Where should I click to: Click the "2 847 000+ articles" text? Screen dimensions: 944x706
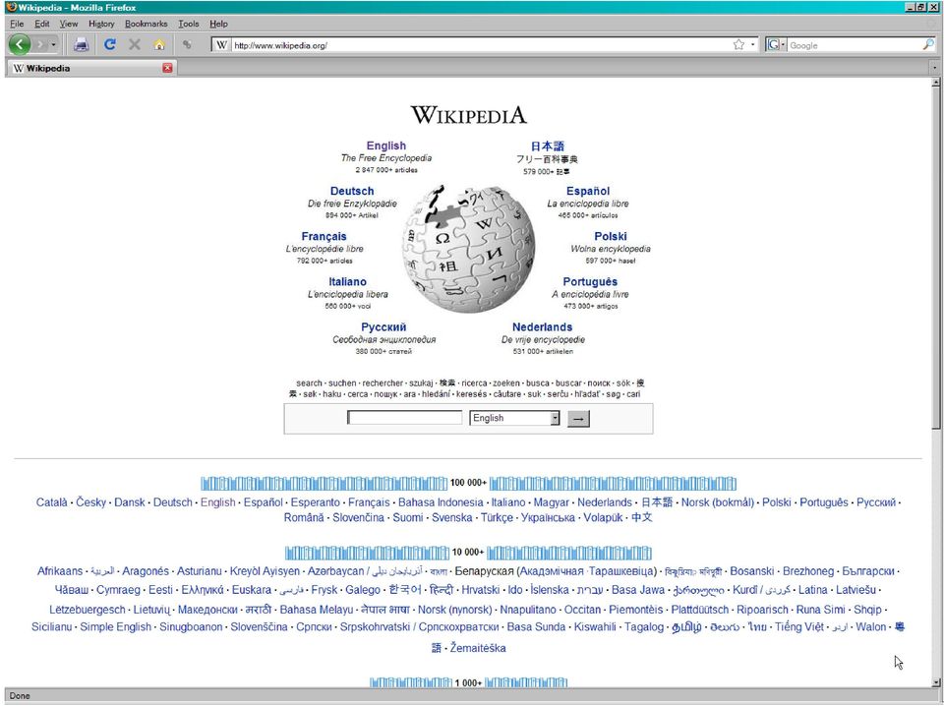tap(385, 170)
